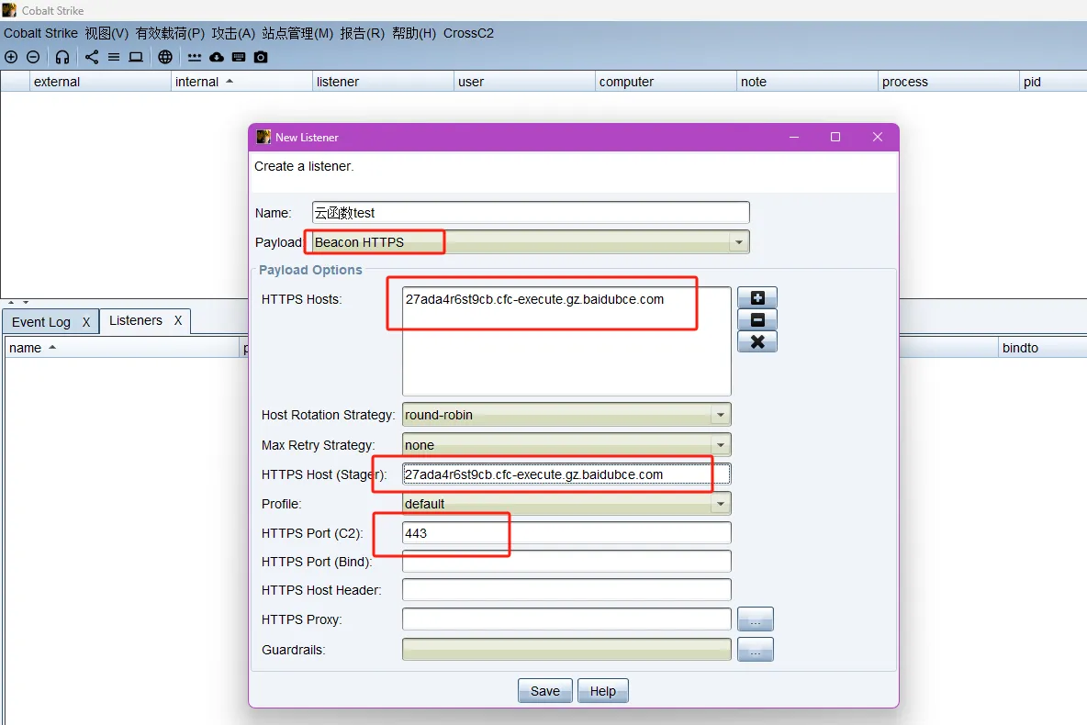Screen dimensions: 1087x725
Task: Open Host Rotation Strategy dropdown
Action: point(566,415)
